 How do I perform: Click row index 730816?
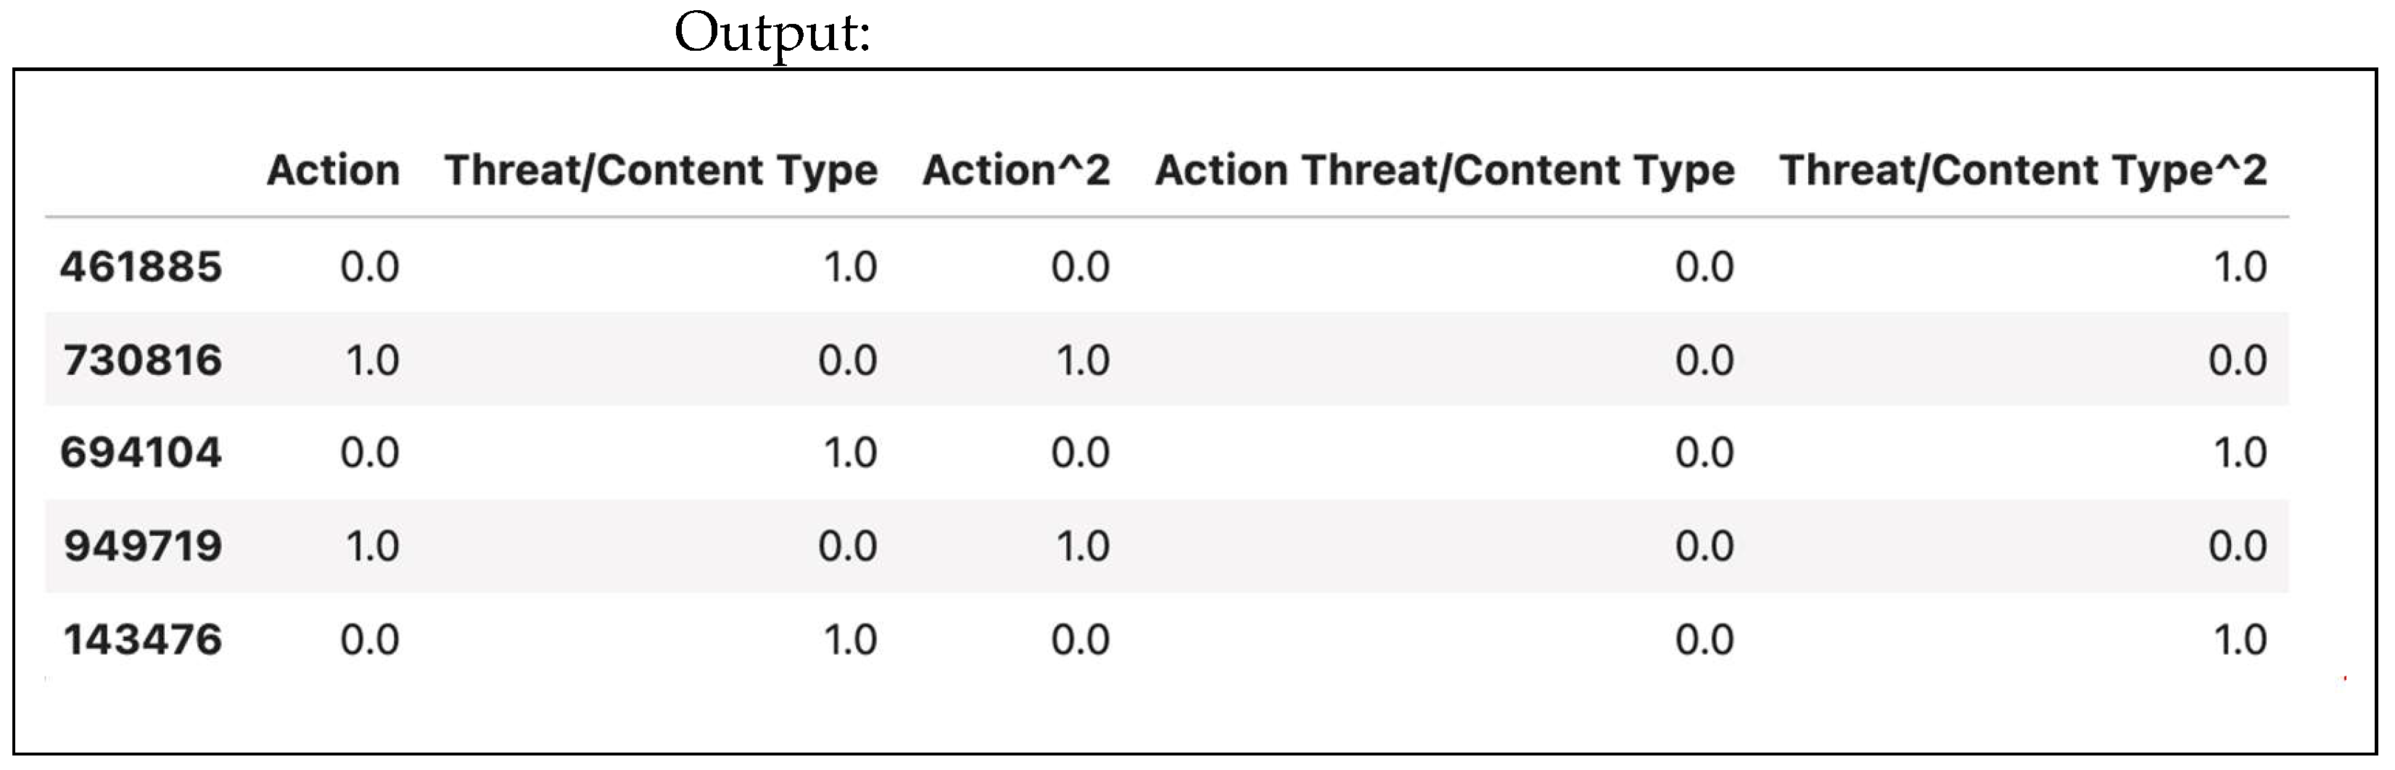[142, 360]
